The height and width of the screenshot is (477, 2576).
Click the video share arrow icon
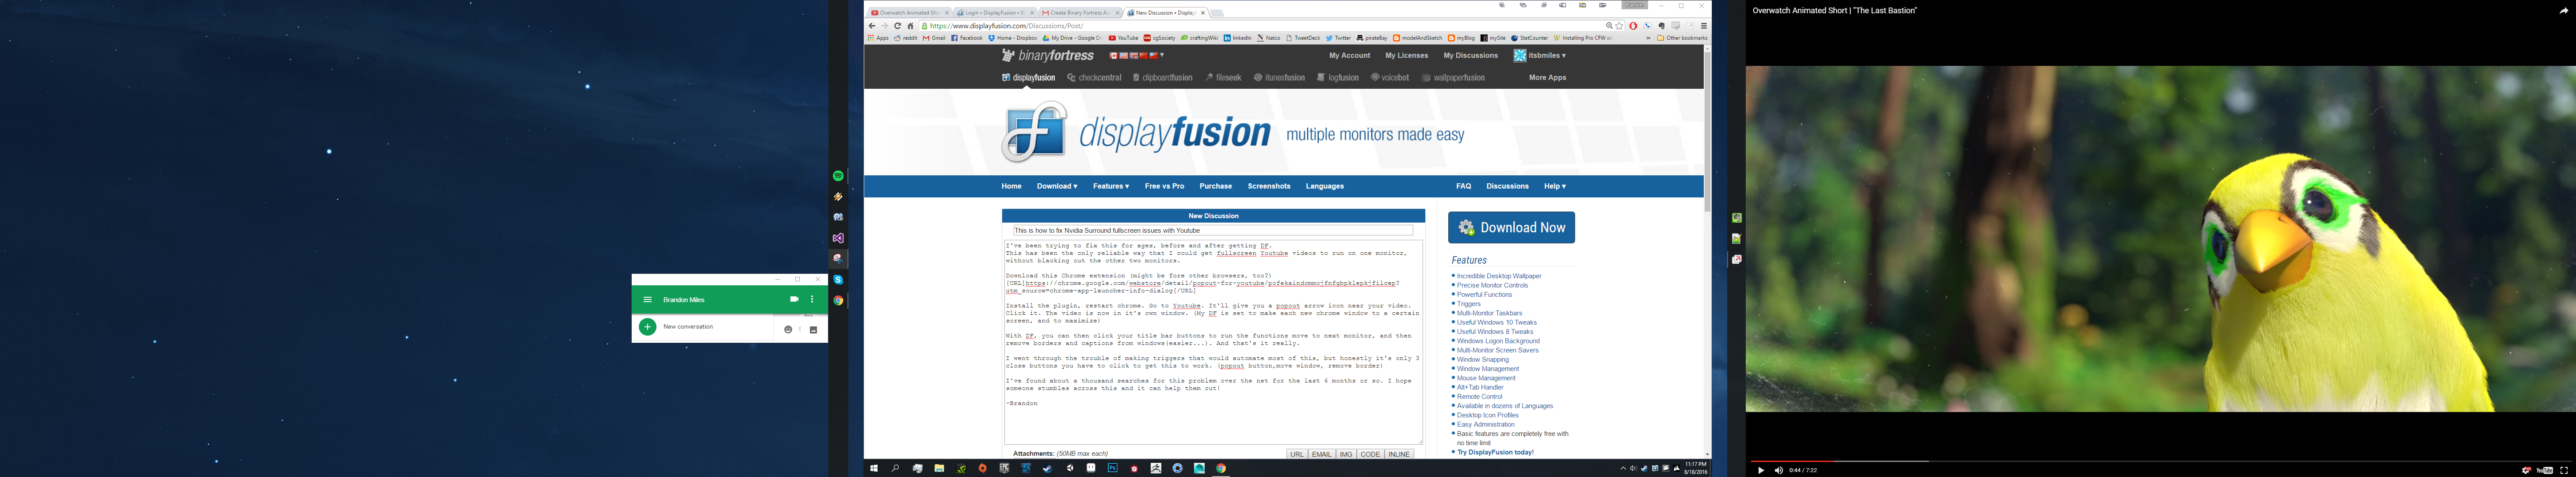click(2563, 11)
